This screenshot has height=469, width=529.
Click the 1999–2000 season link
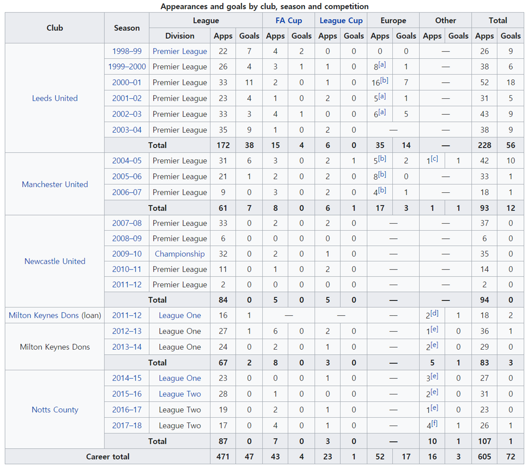point(127,67)
